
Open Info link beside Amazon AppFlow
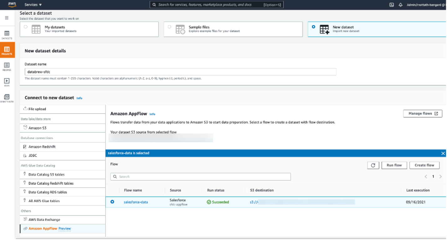click(x=152, y=114)
